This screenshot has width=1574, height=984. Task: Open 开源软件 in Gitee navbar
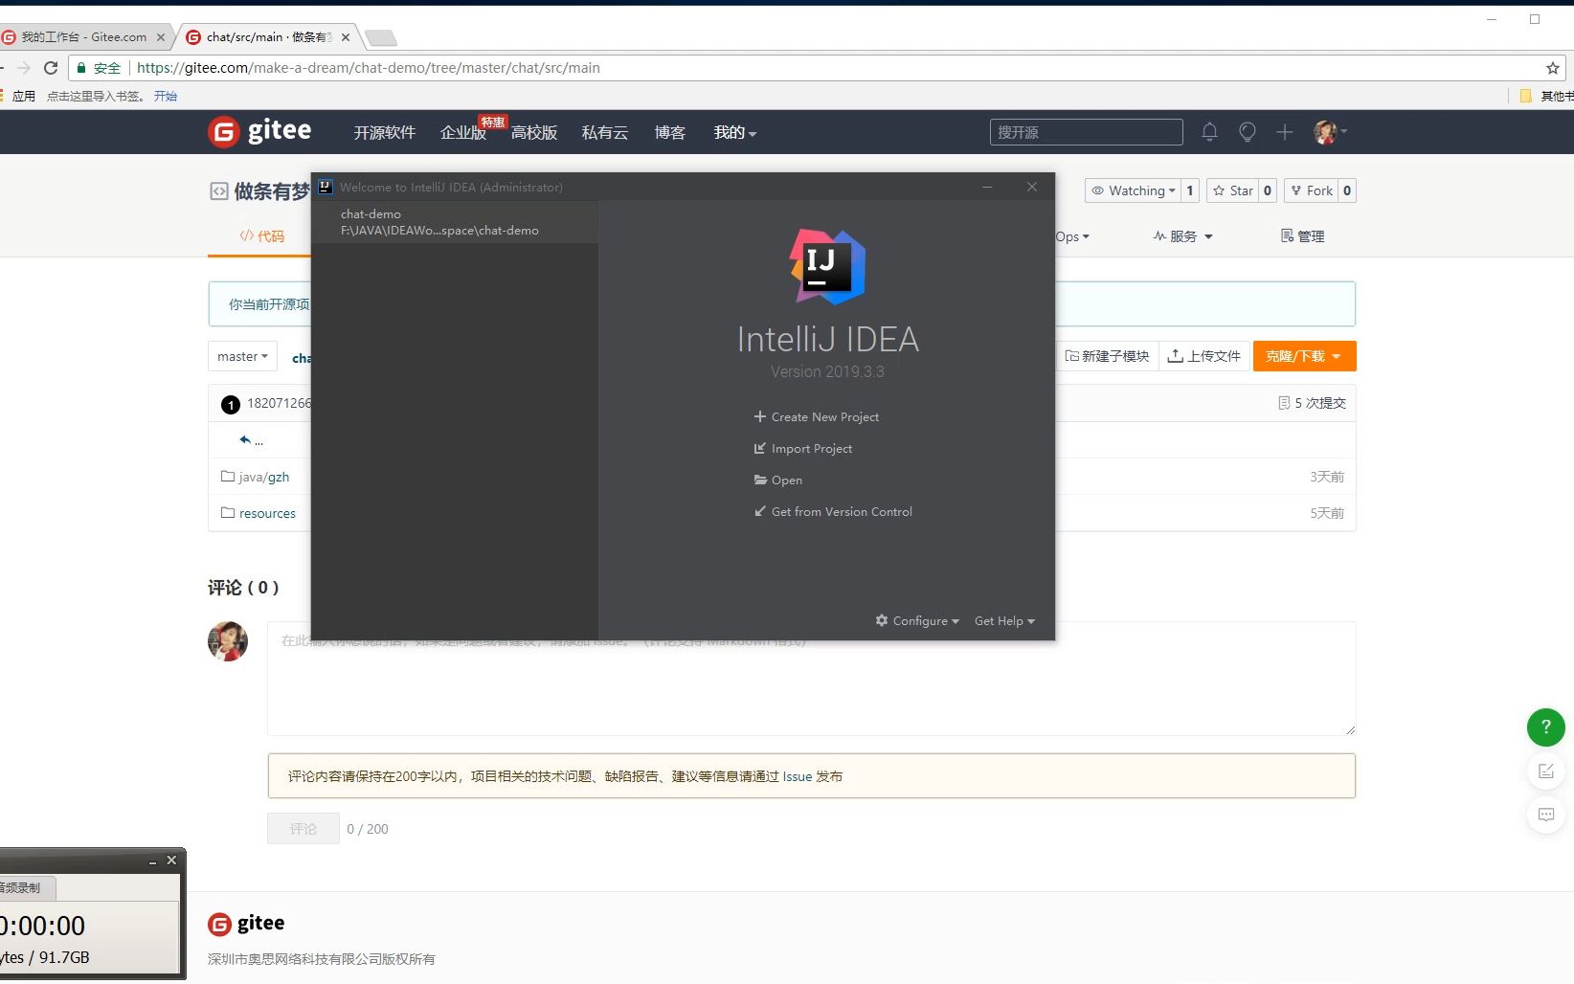(384, 132)
